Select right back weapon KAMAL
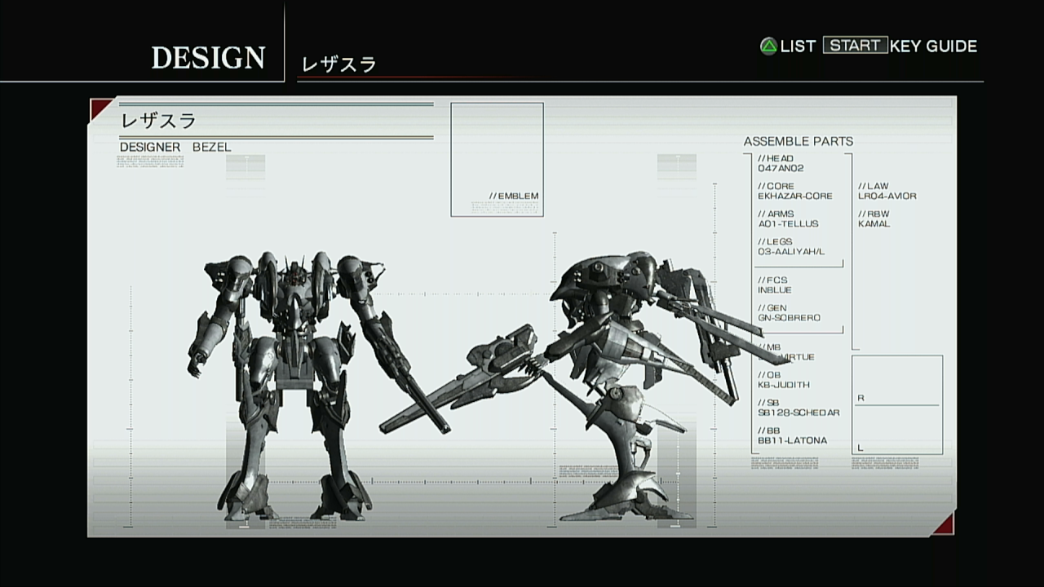The width and height of the screenshot is (1044, 587). click(874, 223)
